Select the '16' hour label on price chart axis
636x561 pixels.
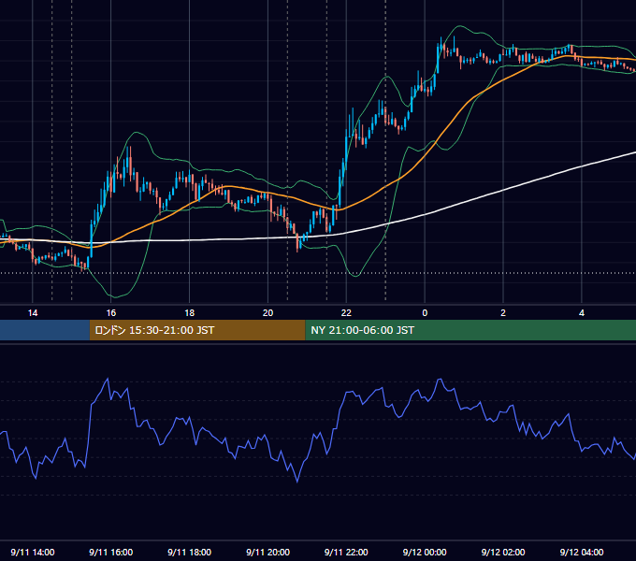click(x=110, y=313)
